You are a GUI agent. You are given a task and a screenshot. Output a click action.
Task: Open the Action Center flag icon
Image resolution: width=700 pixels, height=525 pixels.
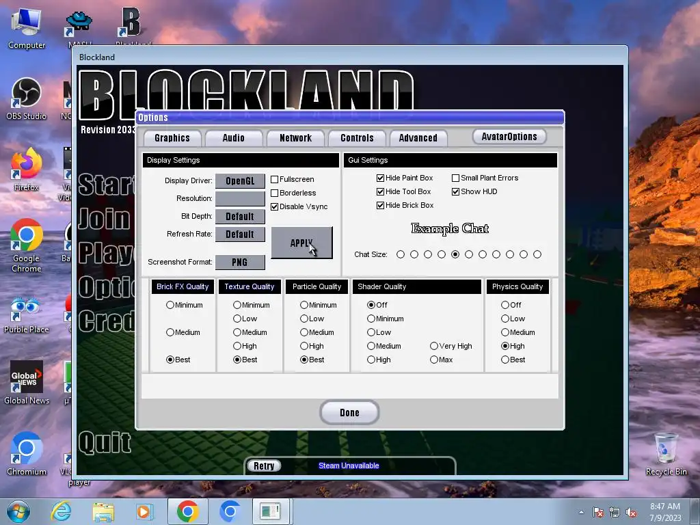597,512
